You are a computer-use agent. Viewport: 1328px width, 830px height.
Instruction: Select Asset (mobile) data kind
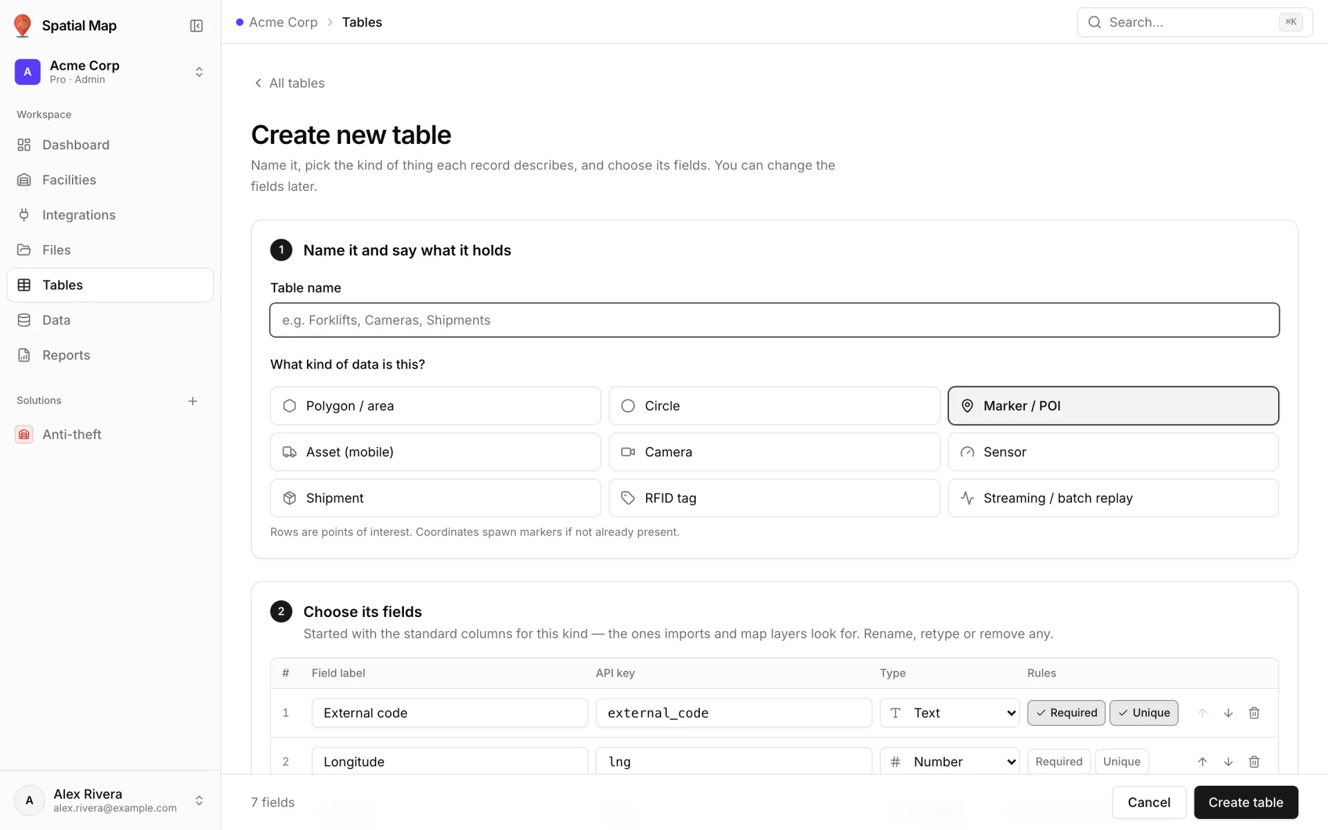pyautogui.click(x=435, y=452)
